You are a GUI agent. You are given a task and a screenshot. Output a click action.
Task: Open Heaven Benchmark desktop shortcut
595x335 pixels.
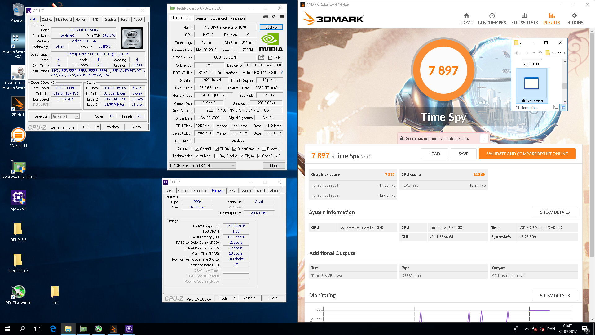point(18,46)
